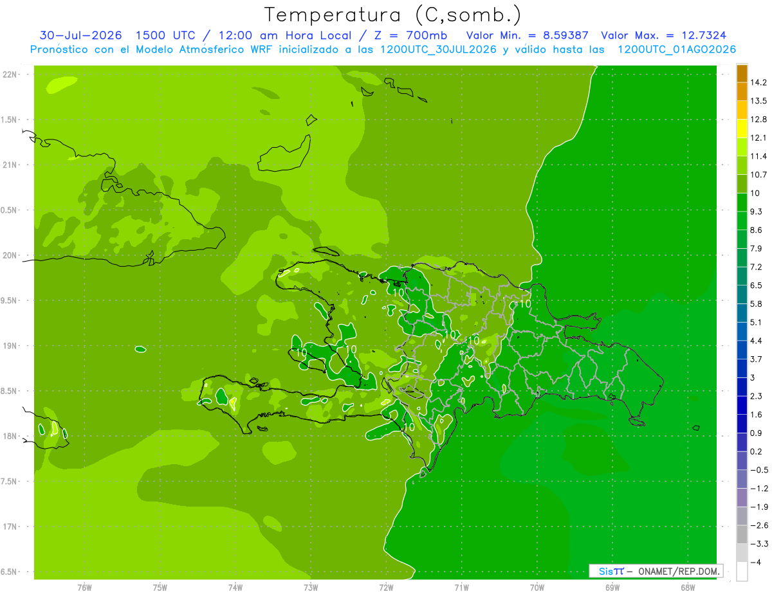
Task: Click the dark blue swatch between 1.6 and 2.3
Action: coord(742,405)
